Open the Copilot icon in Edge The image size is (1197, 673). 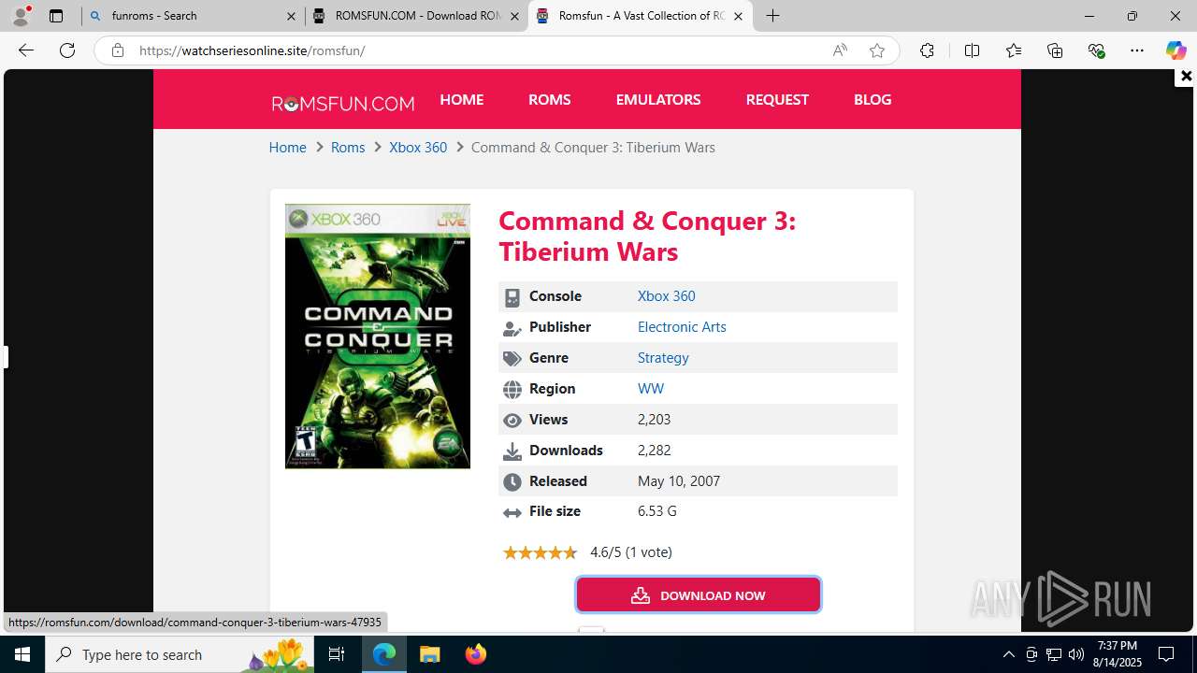click(x=1175, y=50)
